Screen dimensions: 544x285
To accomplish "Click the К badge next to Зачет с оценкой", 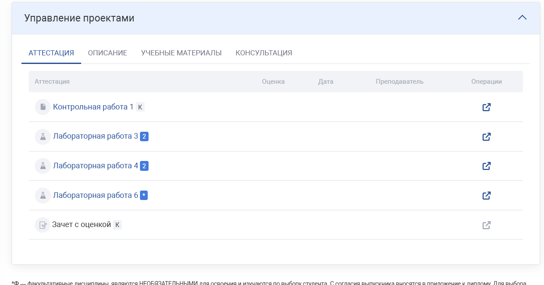I will click(x=117, y=225).
